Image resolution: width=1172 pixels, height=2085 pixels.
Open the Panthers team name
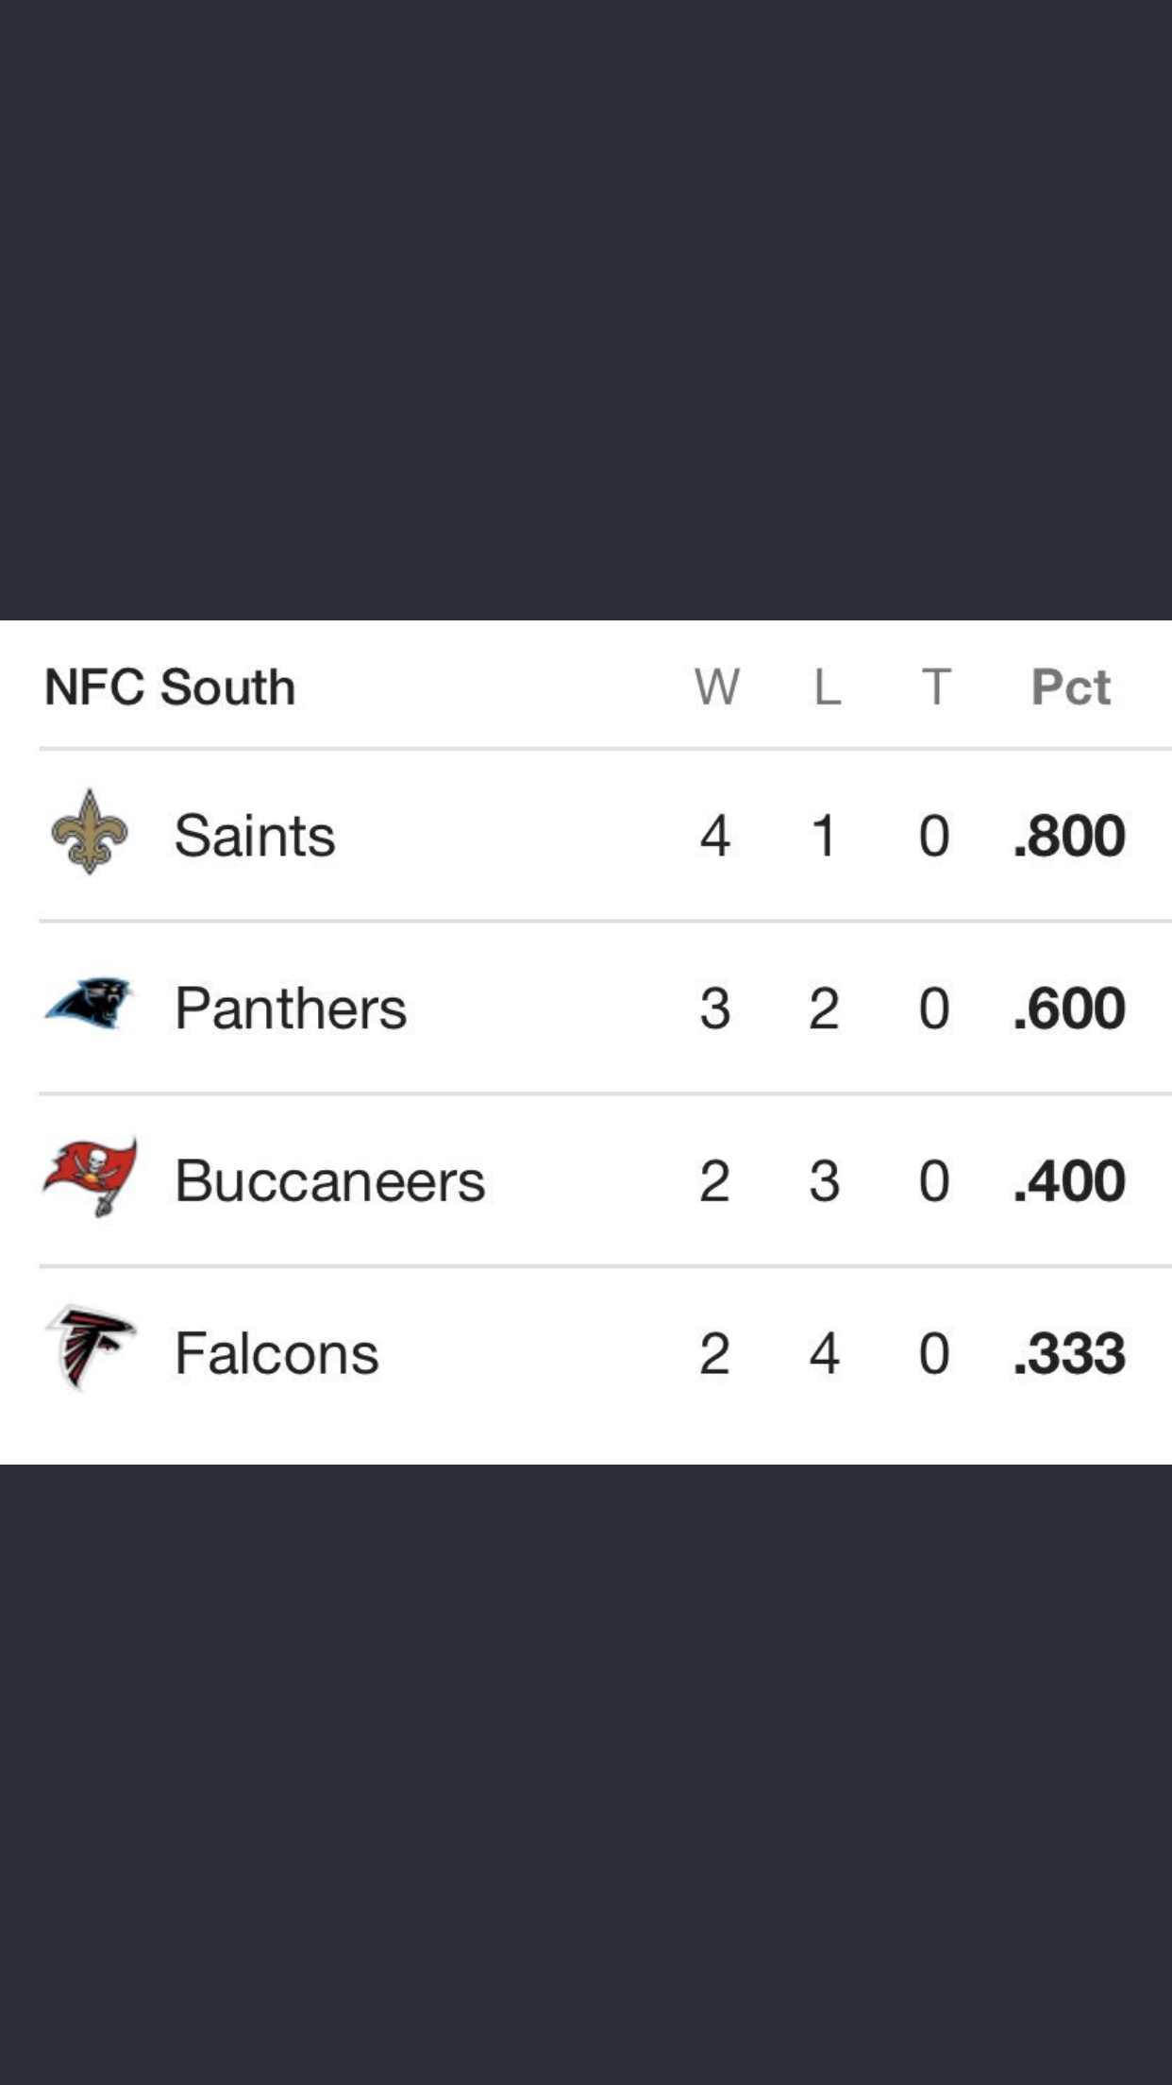tap(291, 1009)
